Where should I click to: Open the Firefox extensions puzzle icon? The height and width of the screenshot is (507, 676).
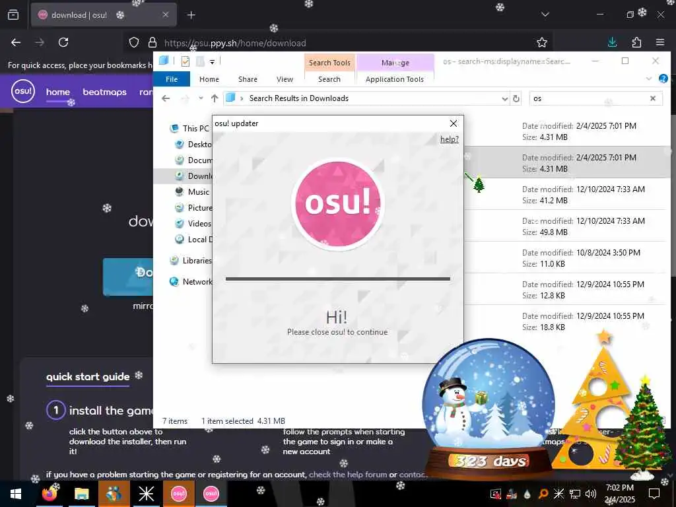coord(636,42)
